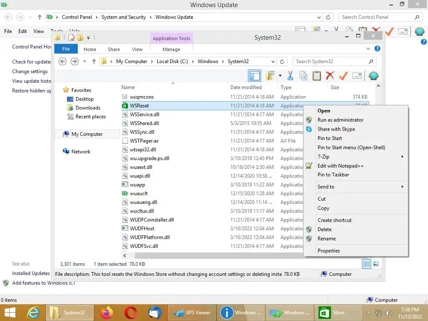428x321 pixels.
Task: Click System and Security breadcrumb
Action: pos(124,17)
